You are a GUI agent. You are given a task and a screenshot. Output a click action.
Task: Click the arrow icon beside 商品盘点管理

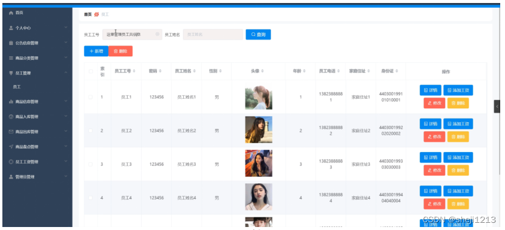11,147
